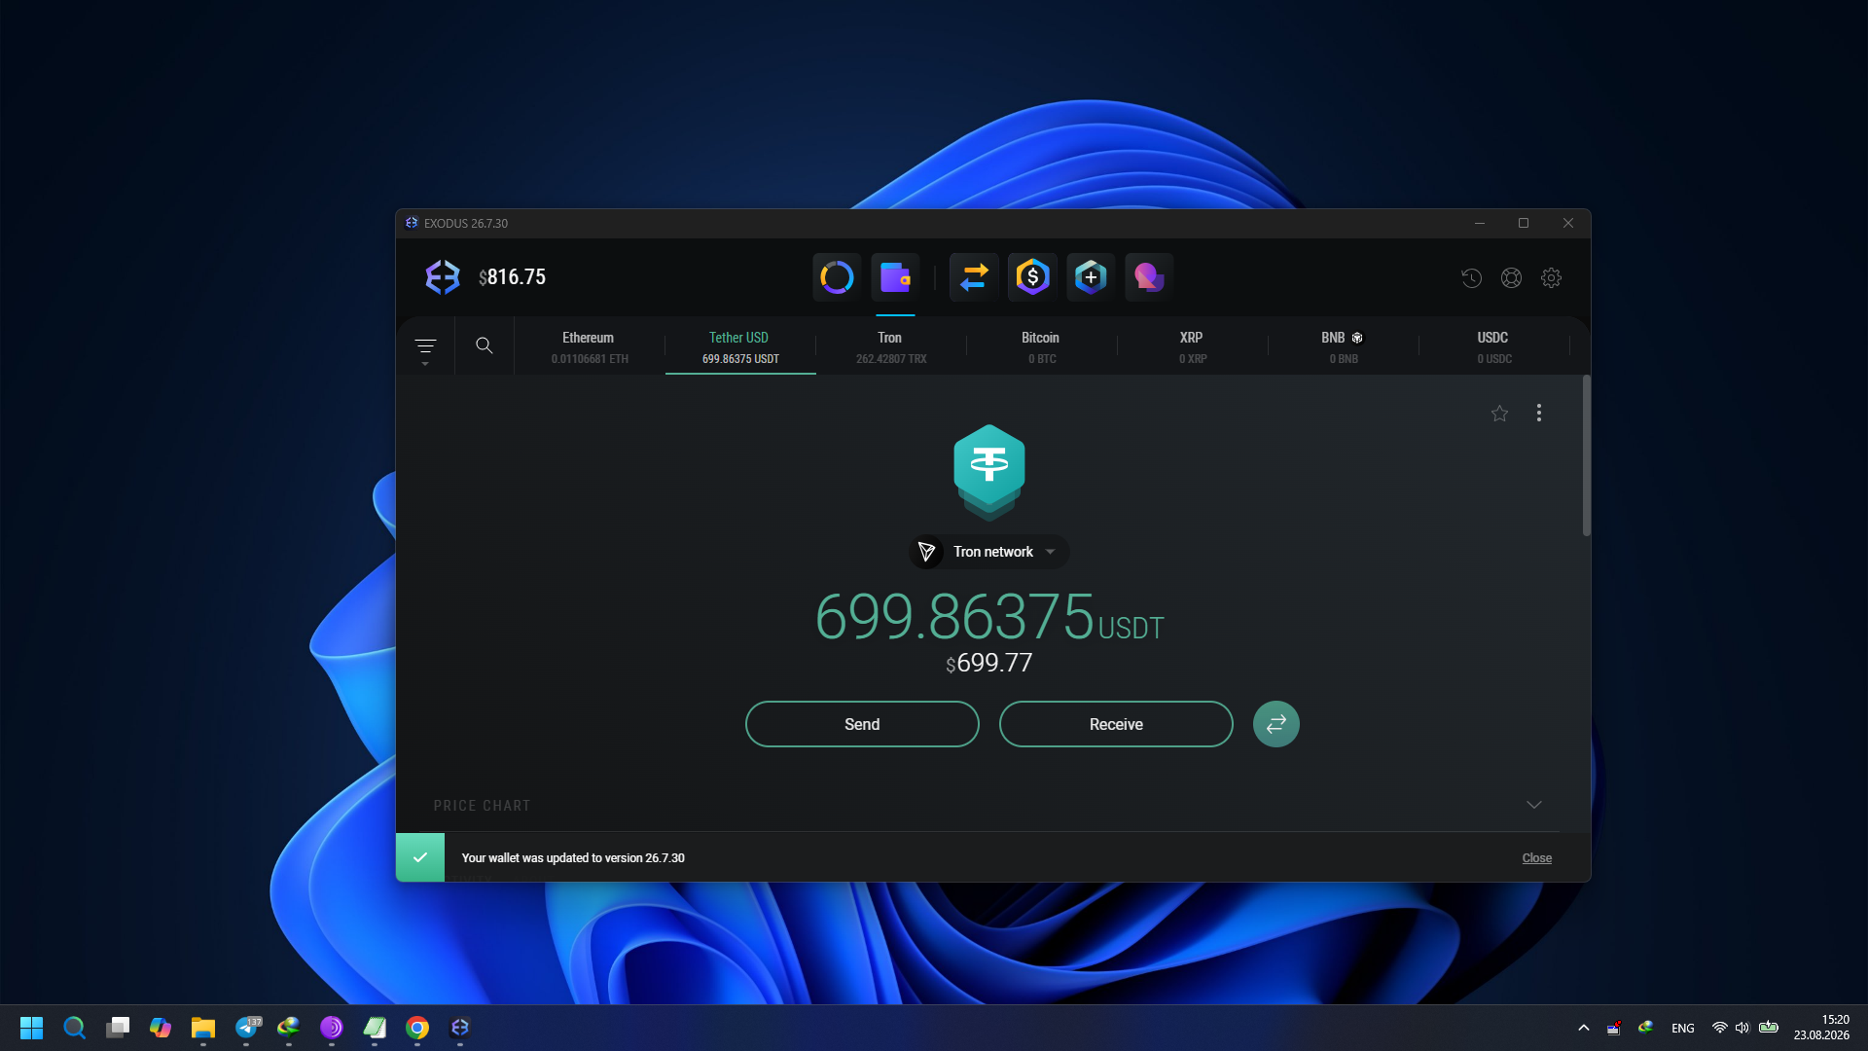This screenshot has width=1868, height=1051.
Task: Open the Copilot icon on taskbar
Action: [x=161, y=1028]
